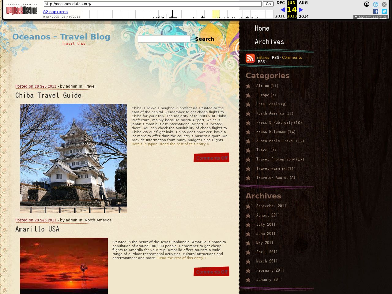Screen dimensions: 392x294
Task: Go to previous capture with left arrow
Action: pos(282,10)
